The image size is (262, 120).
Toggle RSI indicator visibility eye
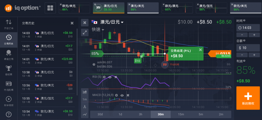(110, 77)
